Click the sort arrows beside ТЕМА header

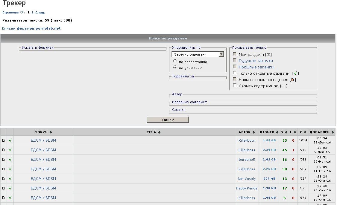tap(159, 132)
